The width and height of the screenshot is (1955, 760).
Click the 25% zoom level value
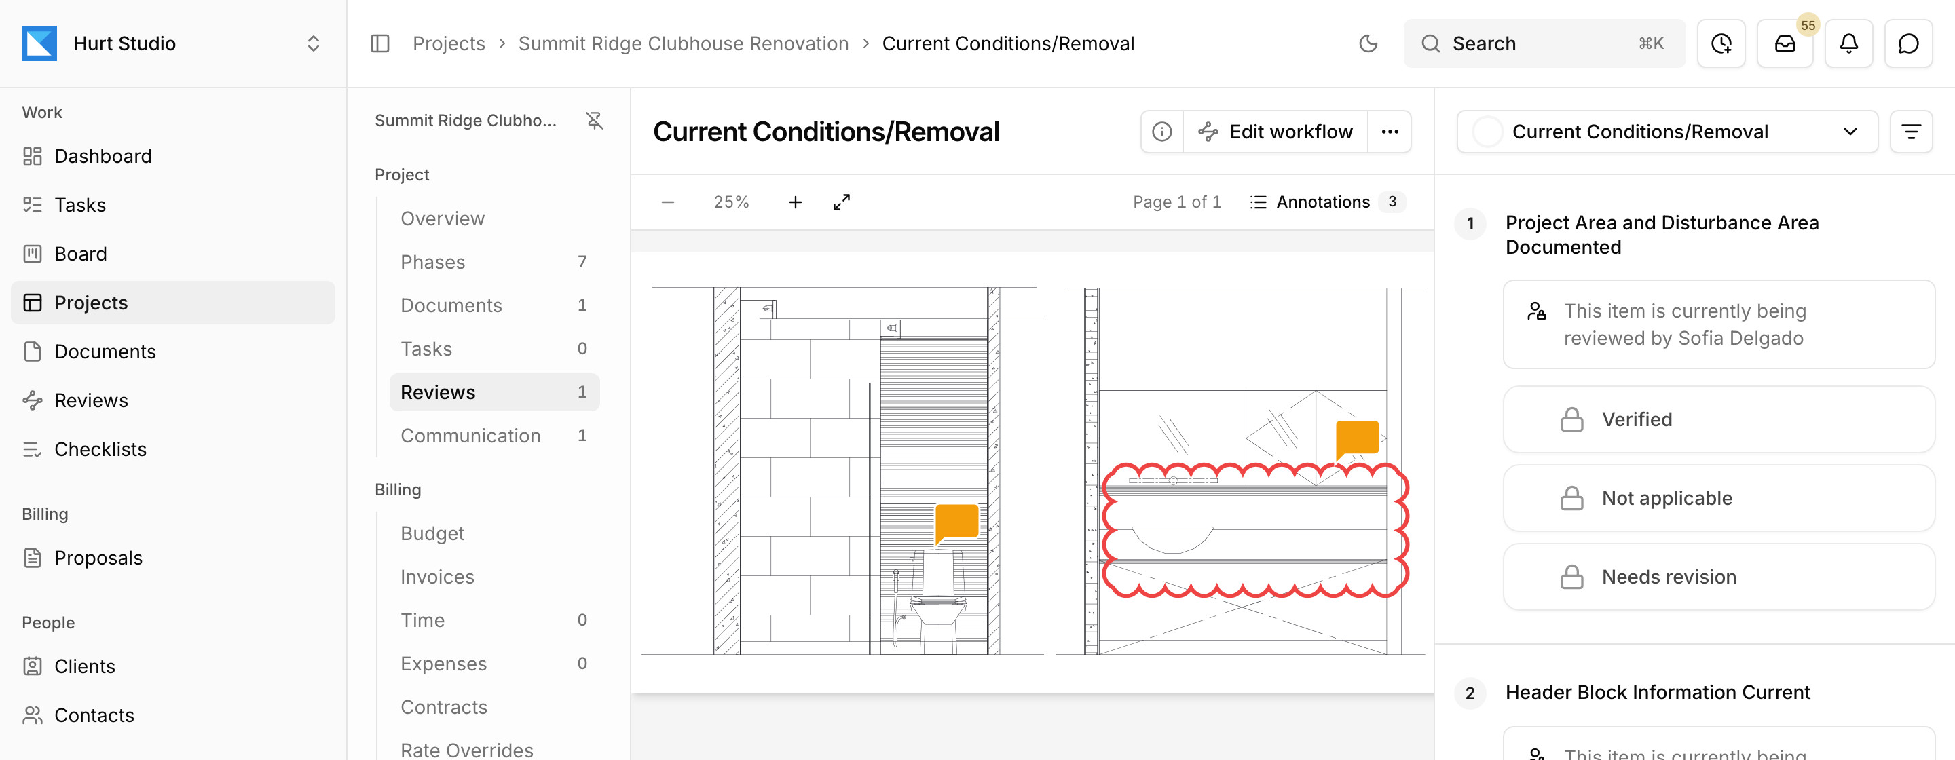(731, 202)
